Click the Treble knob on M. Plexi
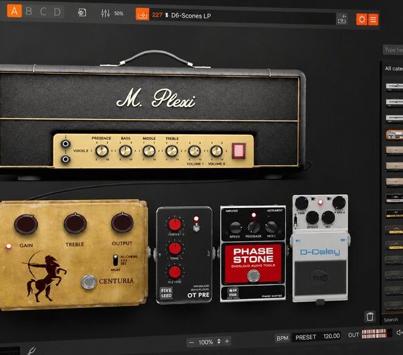This screenshot has width=403, height=355. pos(171,151)
